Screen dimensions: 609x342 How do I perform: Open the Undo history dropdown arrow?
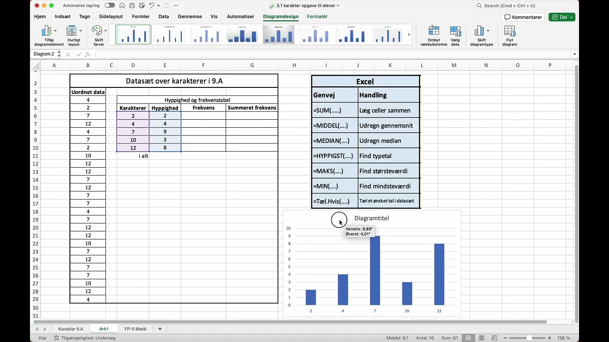coord(157,6)
